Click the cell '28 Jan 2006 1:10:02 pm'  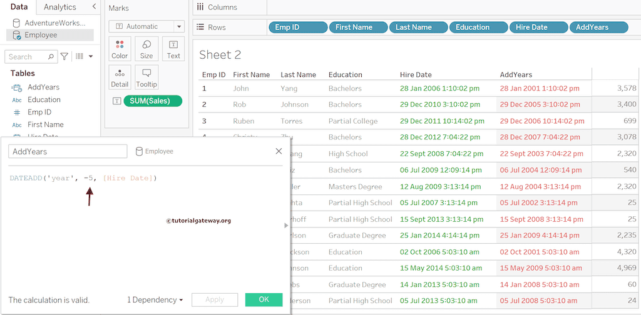[x=440, y=89]
